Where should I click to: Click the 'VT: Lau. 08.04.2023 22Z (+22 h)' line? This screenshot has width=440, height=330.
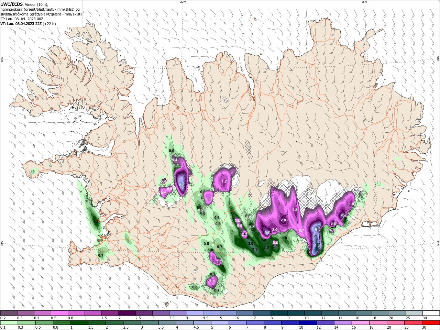28,24
